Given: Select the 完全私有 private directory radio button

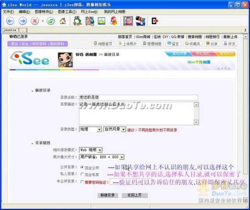Looking at the screenshot, I should (82, 174).
